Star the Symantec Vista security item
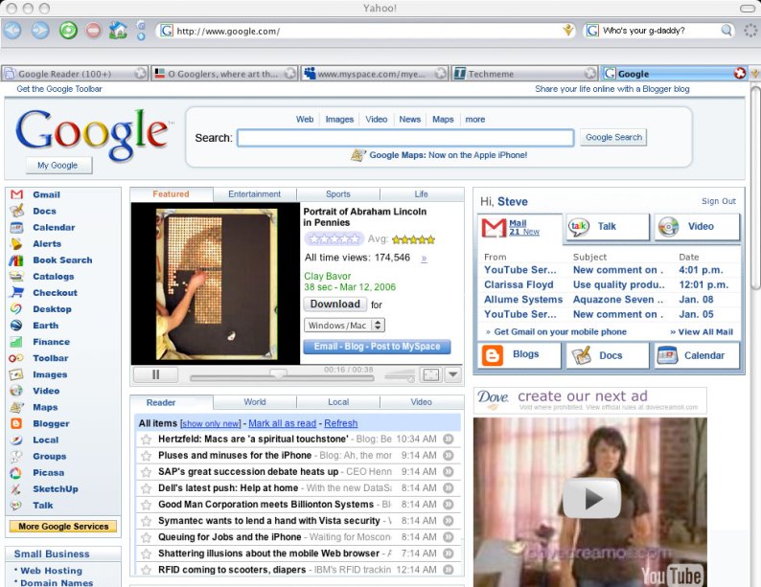This screenshot has height=587, width=761. 146,521
